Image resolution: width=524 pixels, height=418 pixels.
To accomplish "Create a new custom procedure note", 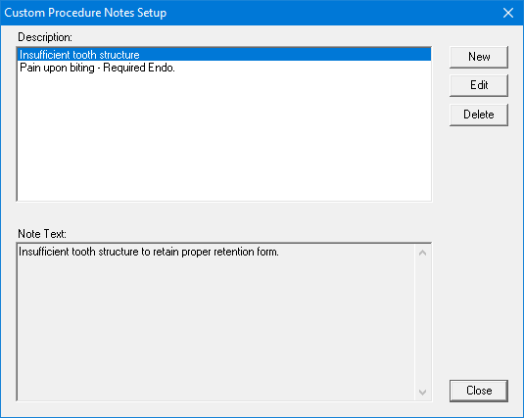I will click(x=479, y=57).
